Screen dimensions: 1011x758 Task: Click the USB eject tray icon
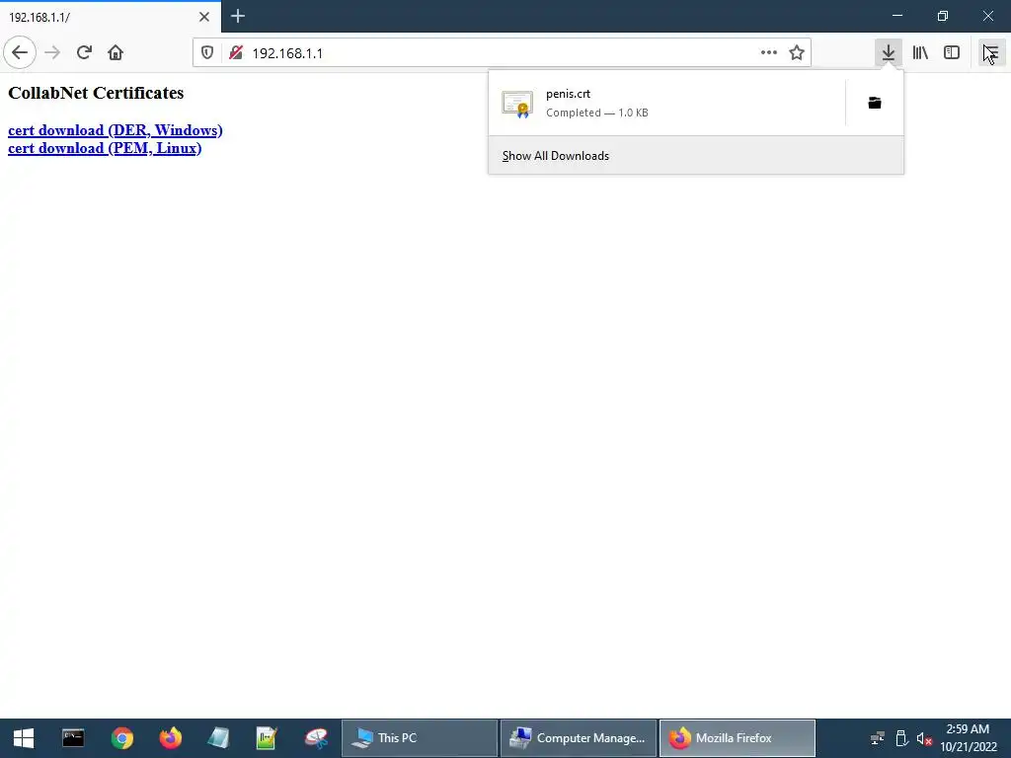(x=901, y=738)
